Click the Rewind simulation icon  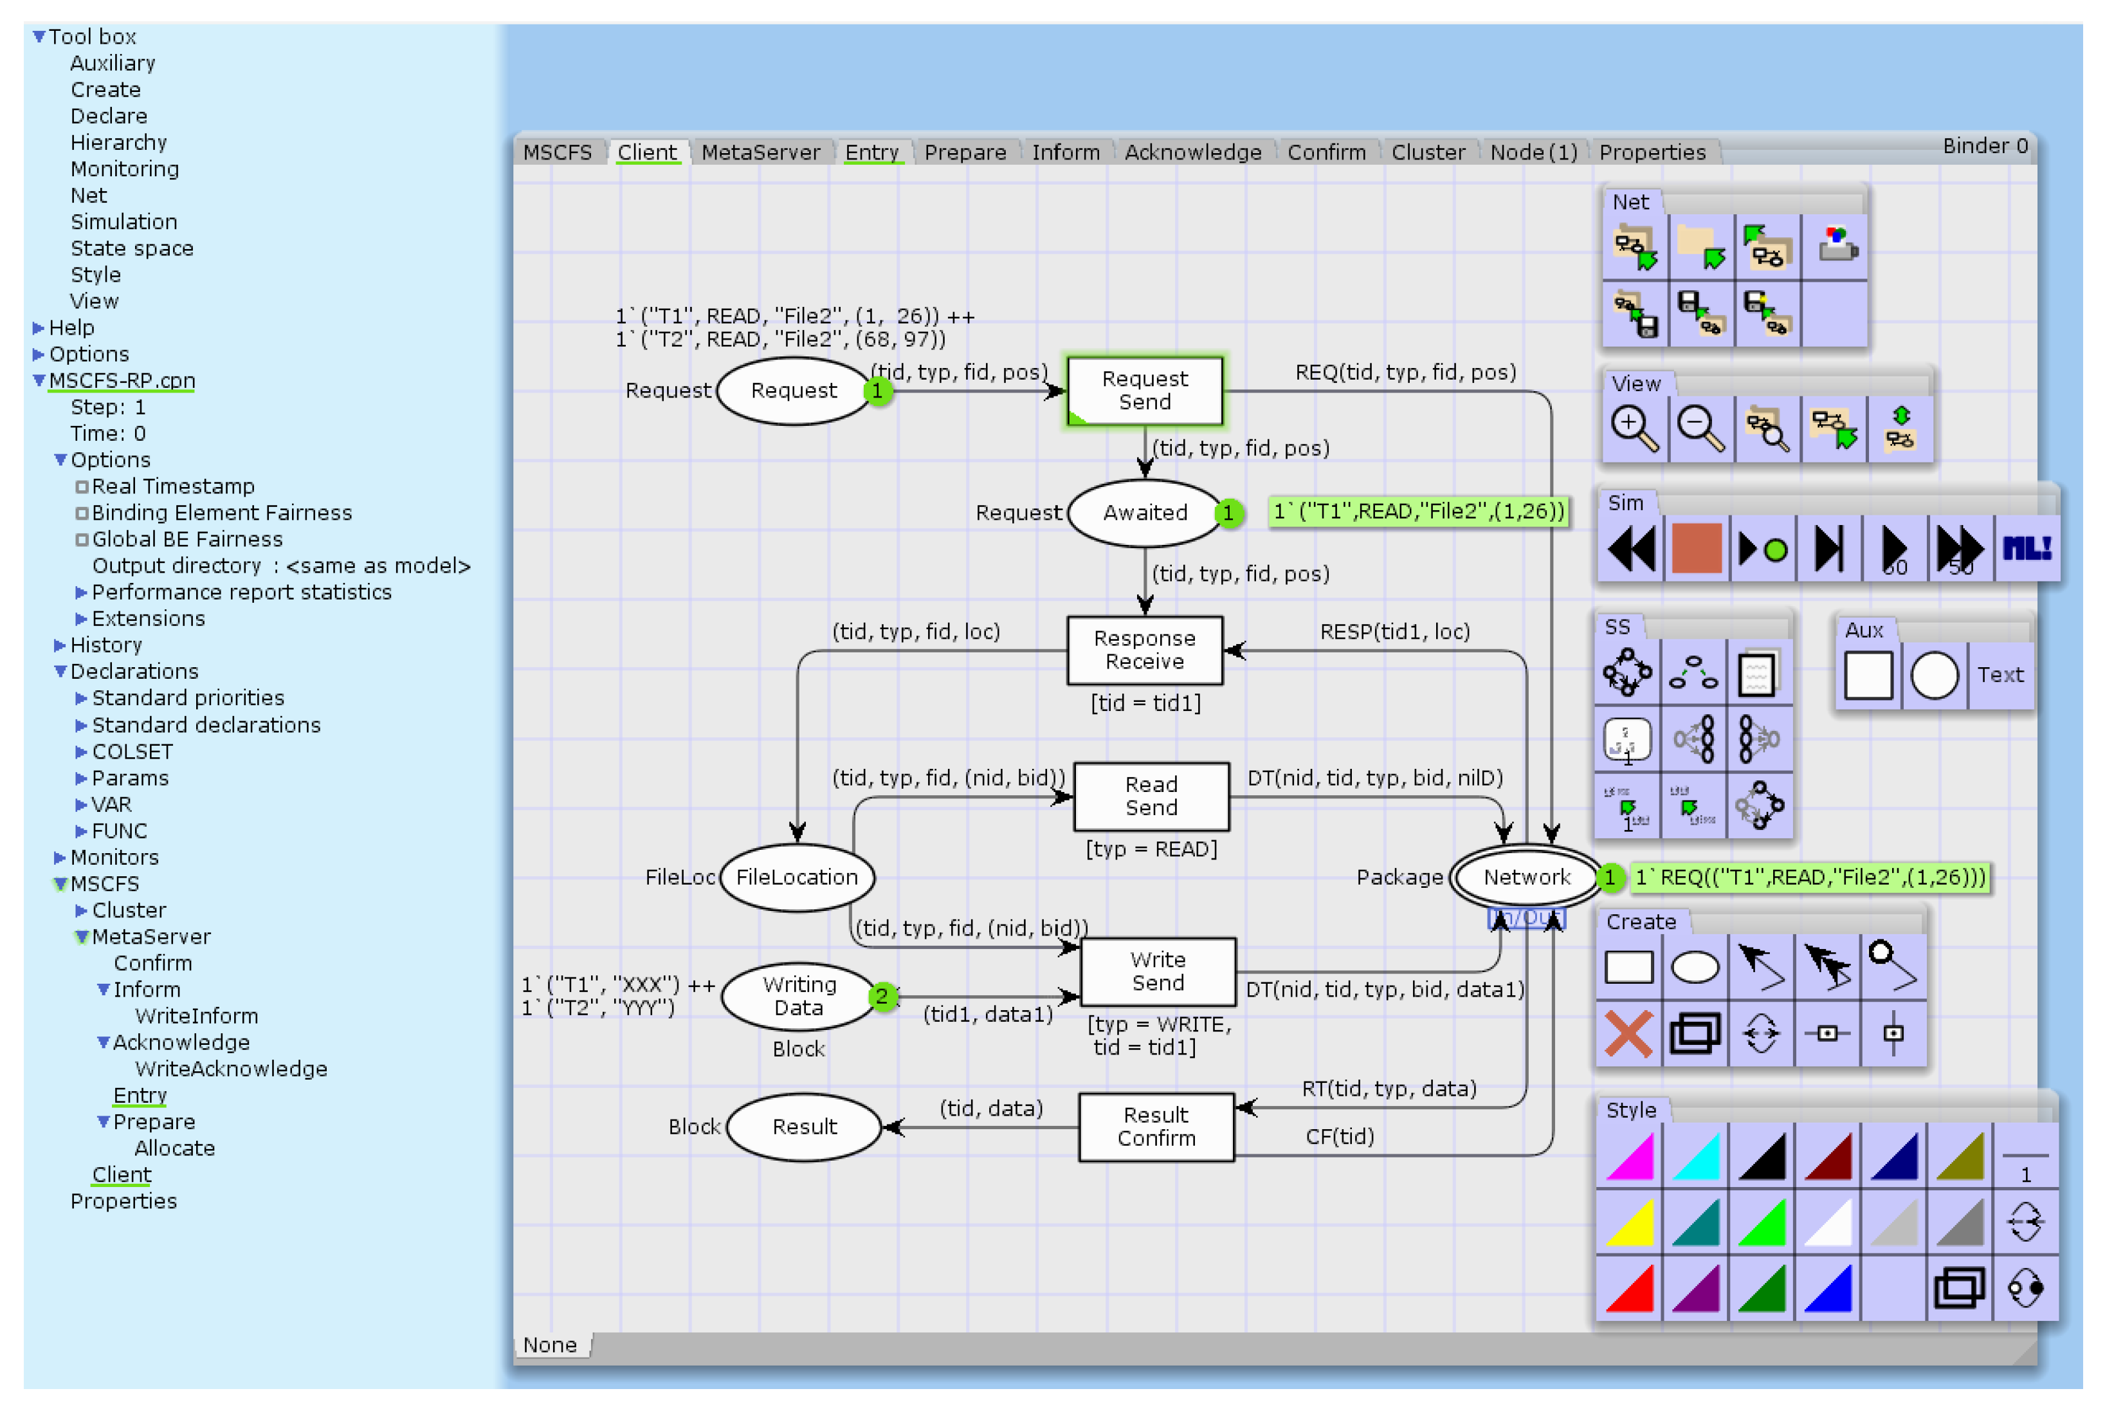pyautogui.click(x=1631, y=548)
